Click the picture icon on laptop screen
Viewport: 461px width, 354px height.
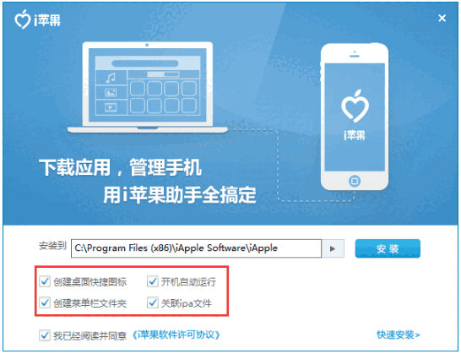[111, 93]
